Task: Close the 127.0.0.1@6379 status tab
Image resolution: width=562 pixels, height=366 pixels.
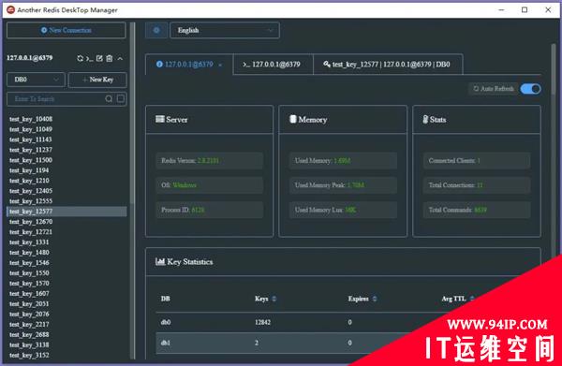Action: 220,65
